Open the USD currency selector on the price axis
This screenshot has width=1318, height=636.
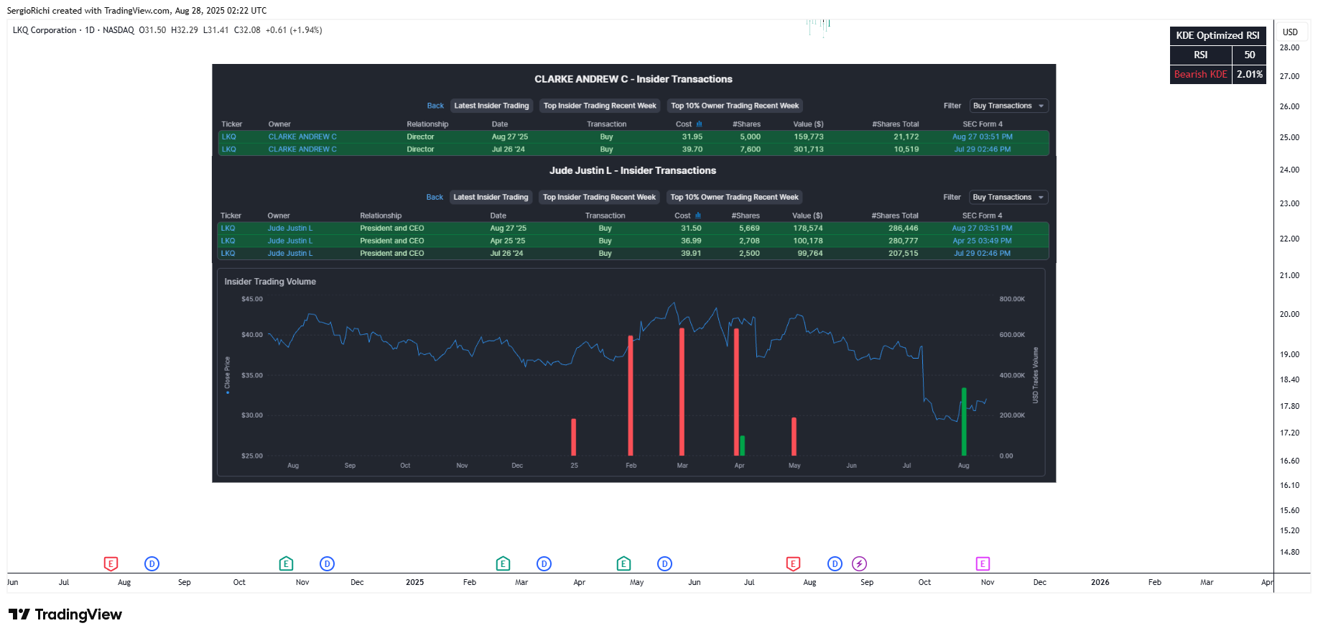coord(1290,32)
